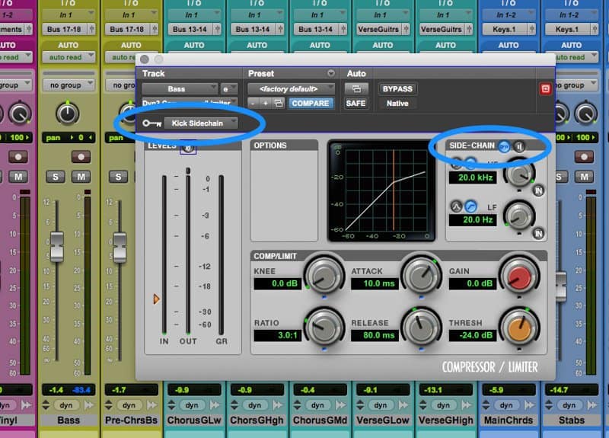
Task: Click the Bass channel volume fader
Action: pyautogui.click(x=56, y=244)
